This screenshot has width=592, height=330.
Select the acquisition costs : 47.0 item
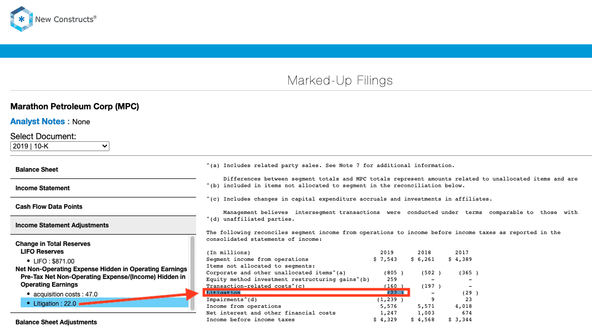(x=66, y=294)
